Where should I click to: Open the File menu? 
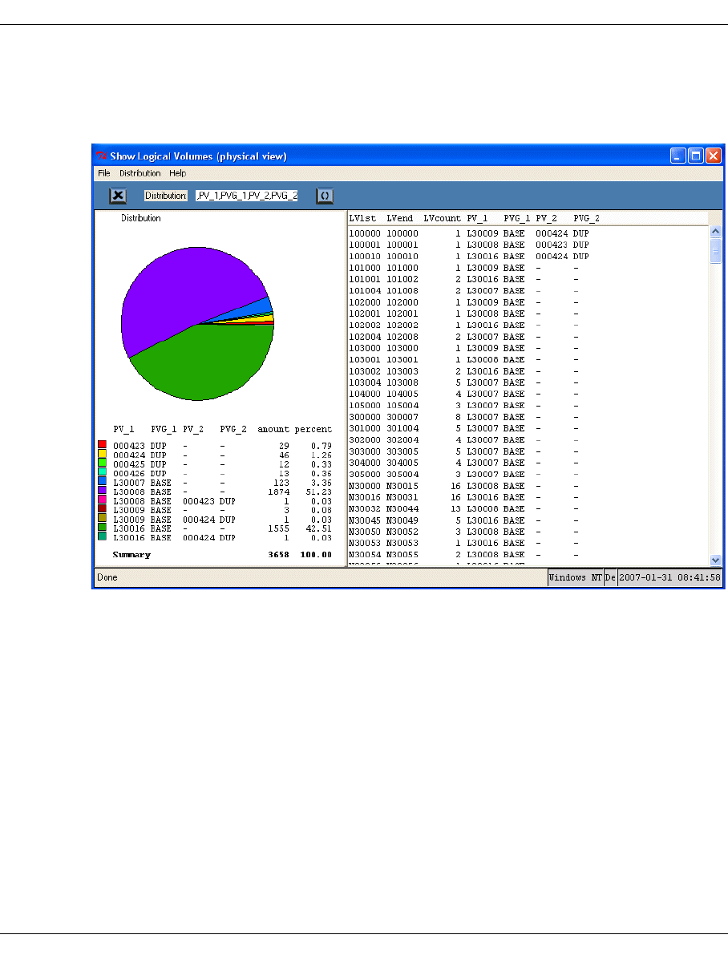[x=104, y=173]
